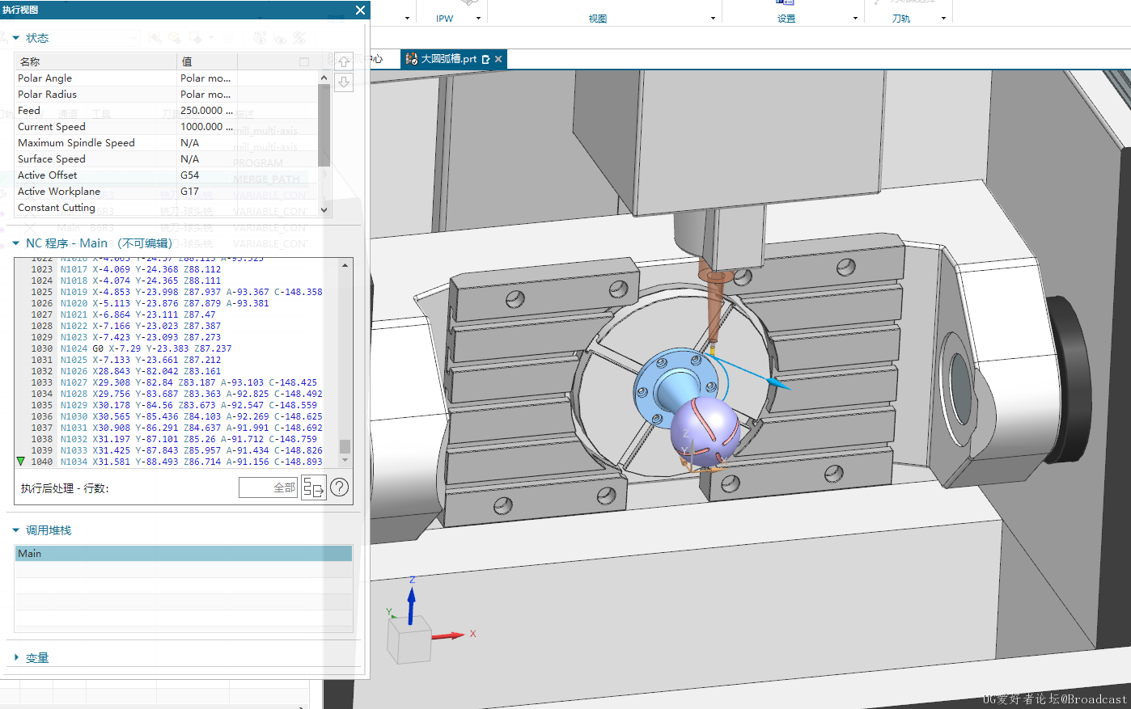Image resolution: width=1131 pixels, height=709 pixels.
Task: Select the Active Offset row
Action: [x=166, y=175]
